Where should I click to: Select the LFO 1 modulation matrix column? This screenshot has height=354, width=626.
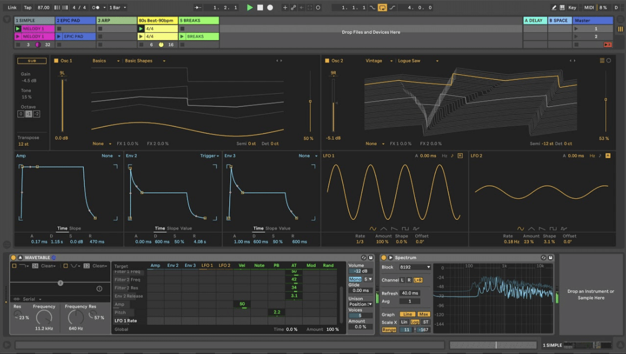pos(207,265)
